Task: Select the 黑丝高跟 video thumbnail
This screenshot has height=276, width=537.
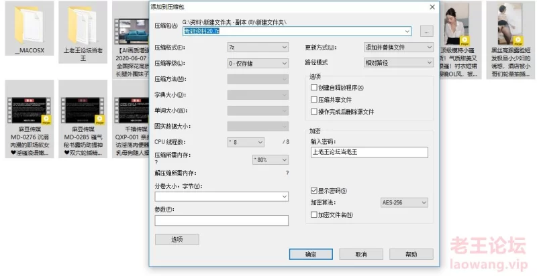Action: pyautogui.click(x=510, y=24)
